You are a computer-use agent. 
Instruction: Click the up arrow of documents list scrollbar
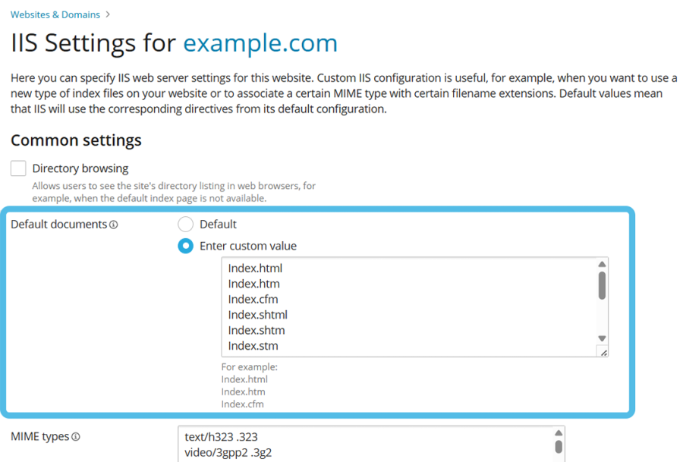point(602,265)
